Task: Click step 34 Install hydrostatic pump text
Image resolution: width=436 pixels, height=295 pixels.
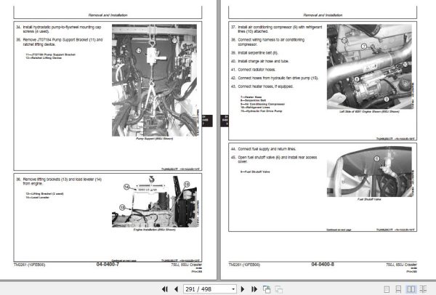Action: coord(59,29)
